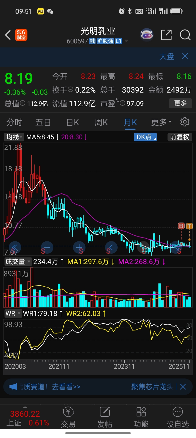
Task: Open the 均线 indicator dropdown
Action: pyautogui.click(x=14, y=137)
